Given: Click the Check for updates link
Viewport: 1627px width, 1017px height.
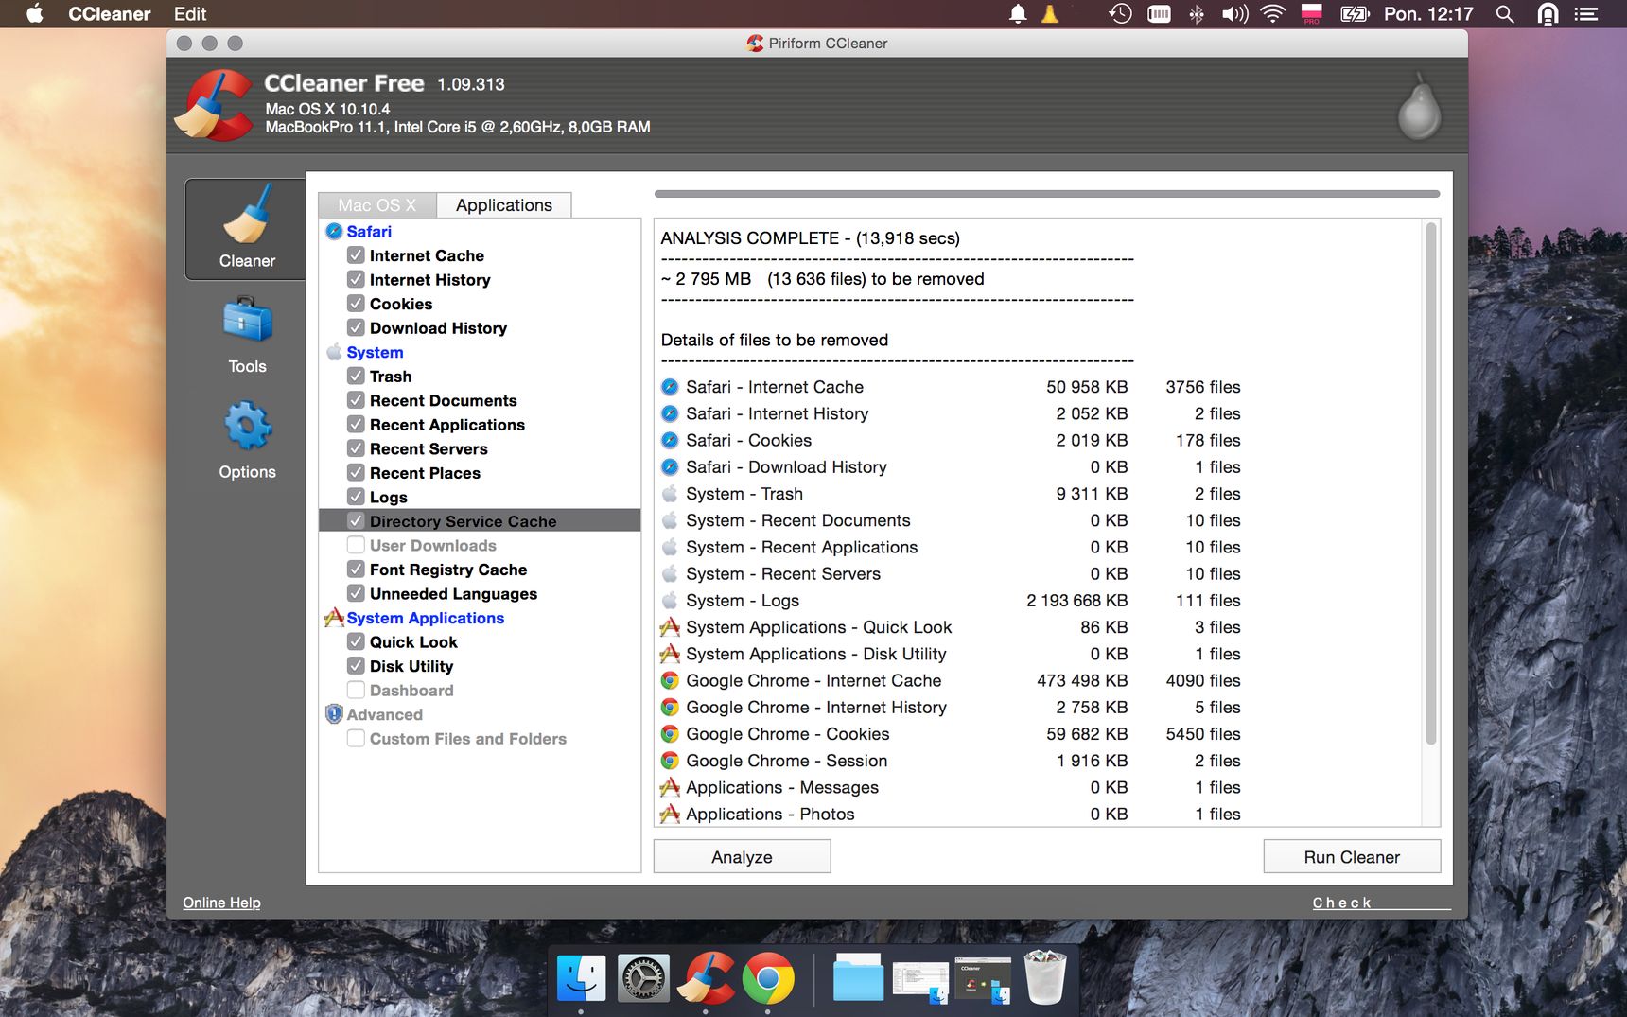Looking at the screenshot, I should tap(1381, 903).
